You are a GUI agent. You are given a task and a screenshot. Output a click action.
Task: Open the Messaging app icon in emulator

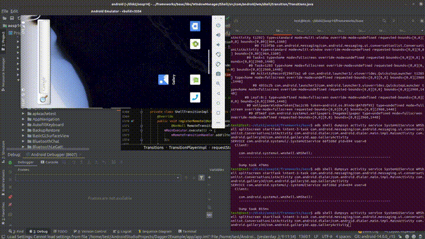pos(195,80)
